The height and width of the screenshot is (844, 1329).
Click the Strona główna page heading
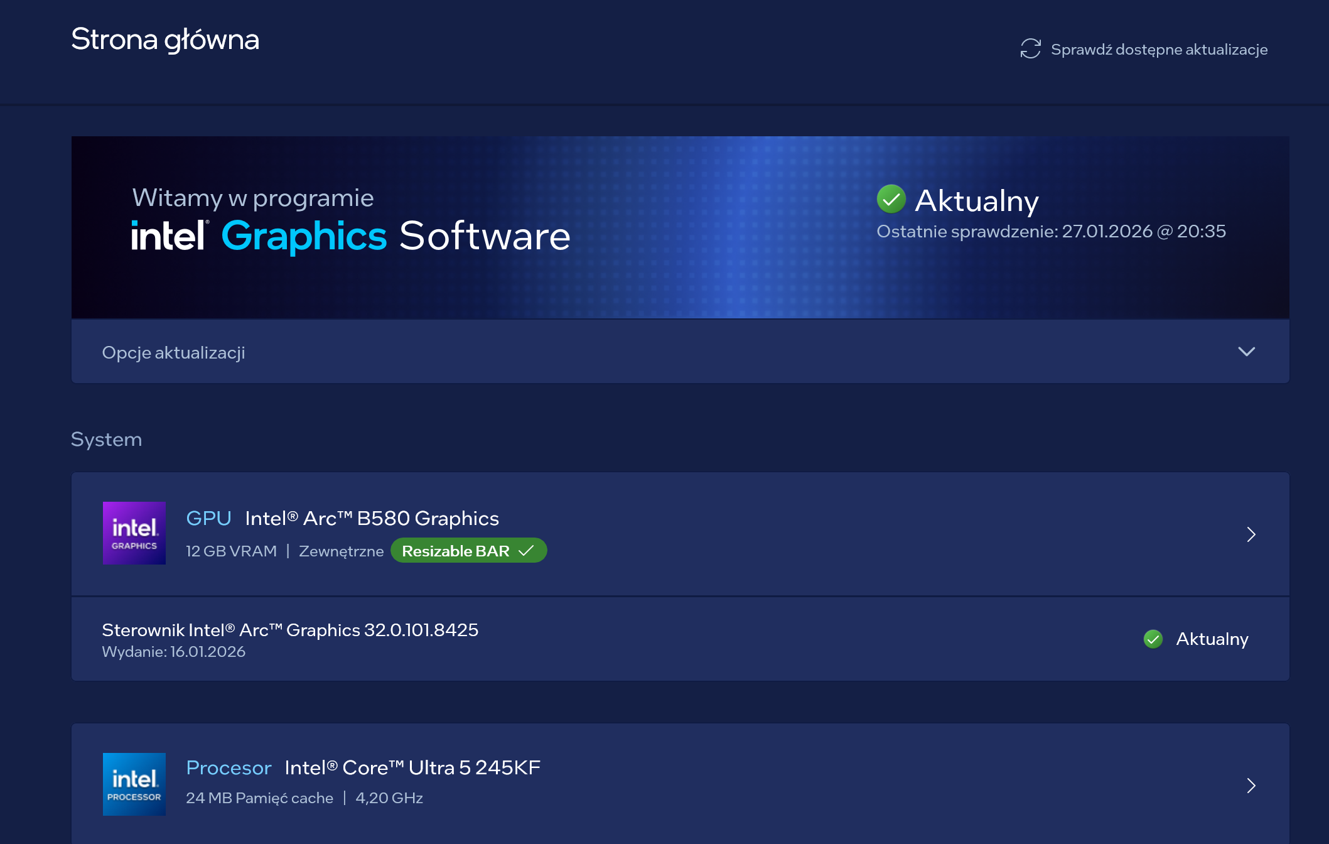pos(165,40)
